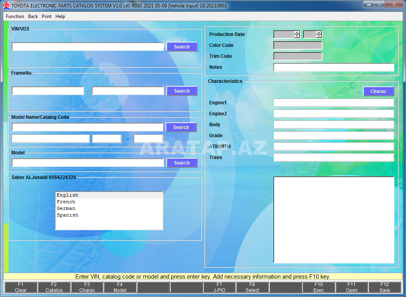Click the F4 Model function key button

pos(120,287)
